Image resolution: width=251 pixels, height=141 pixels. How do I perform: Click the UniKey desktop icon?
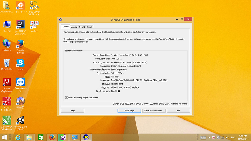34,27
